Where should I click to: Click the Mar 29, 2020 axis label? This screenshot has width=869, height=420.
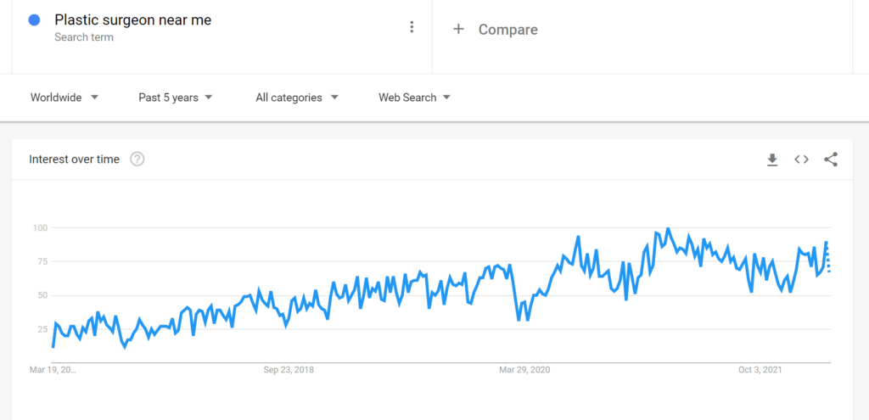tap(524, 370)
